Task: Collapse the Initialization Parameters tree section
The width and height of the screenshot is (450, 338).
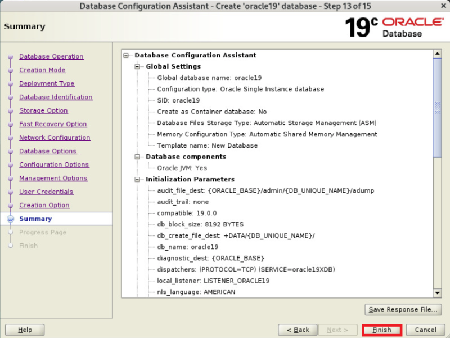Action: click(x=137, y=179)
